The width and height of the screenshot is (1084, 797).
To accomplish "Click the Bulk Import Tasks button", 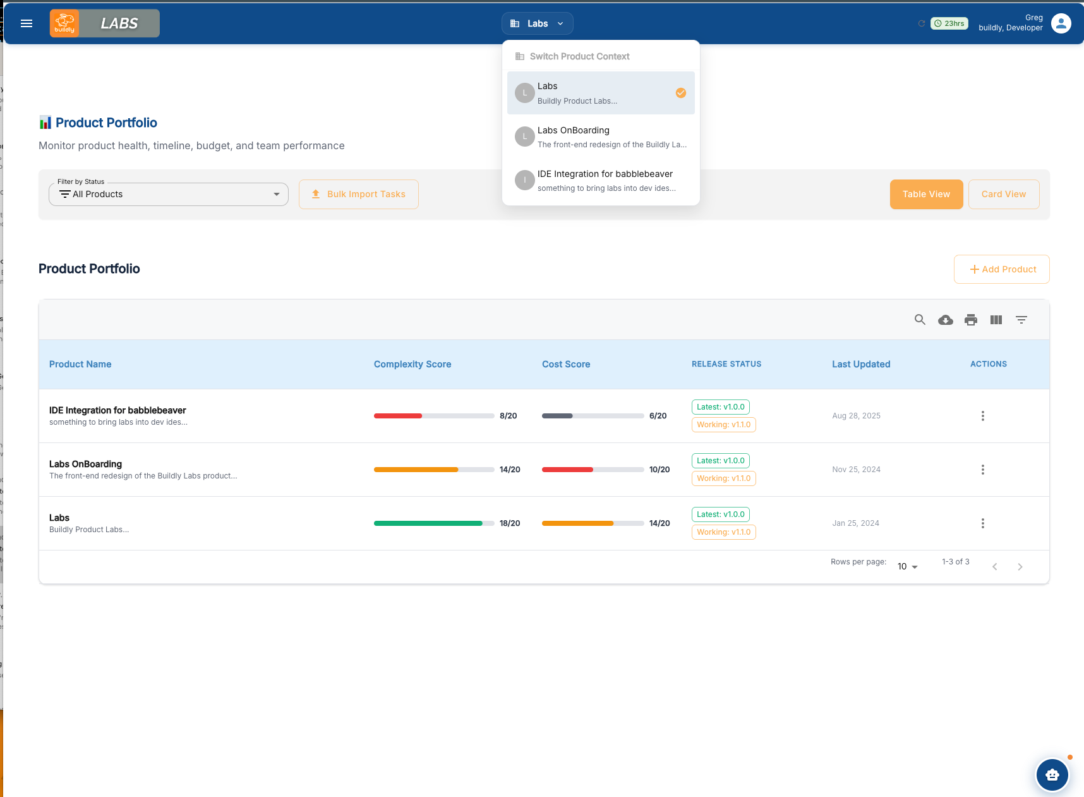I will click(358, 194).
